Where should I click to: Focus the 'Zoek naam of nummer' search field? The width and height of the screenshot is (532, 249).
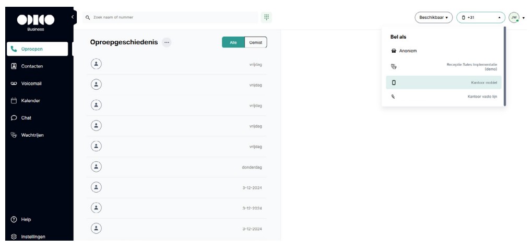click(x=170, y=17)
